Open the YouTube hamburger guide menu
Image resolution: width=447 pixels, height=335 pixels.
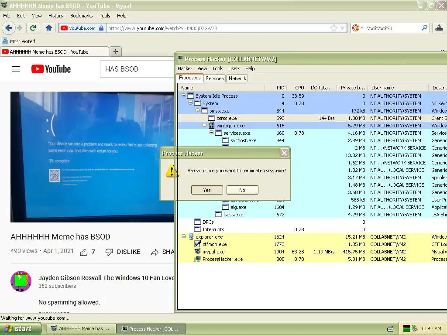[16, 69]
